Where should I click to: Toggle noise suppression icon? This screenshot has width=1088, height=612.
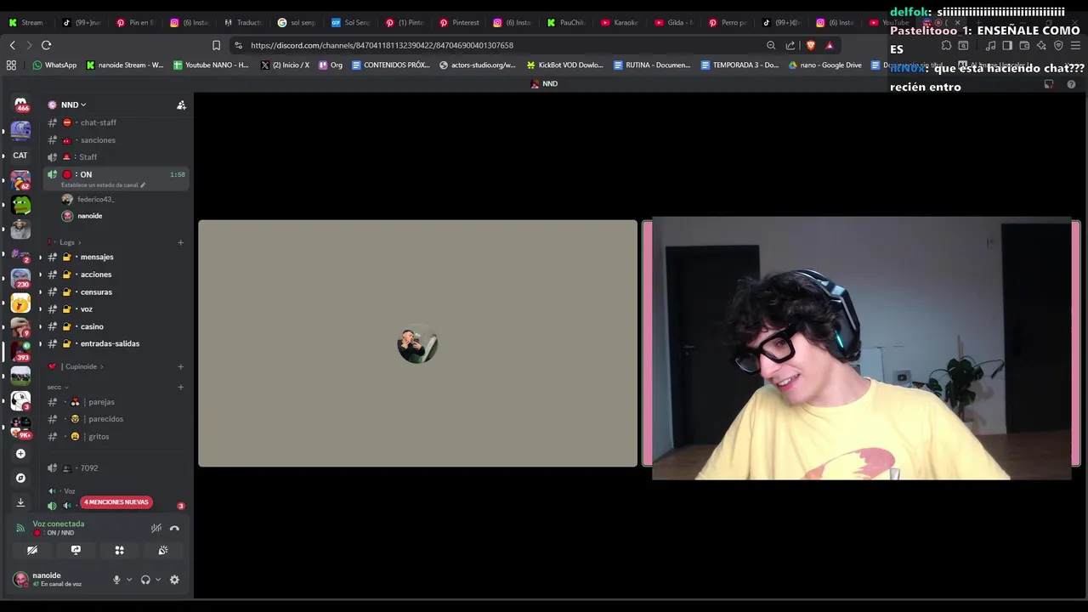pyautogui.click(x=156, y=528)
